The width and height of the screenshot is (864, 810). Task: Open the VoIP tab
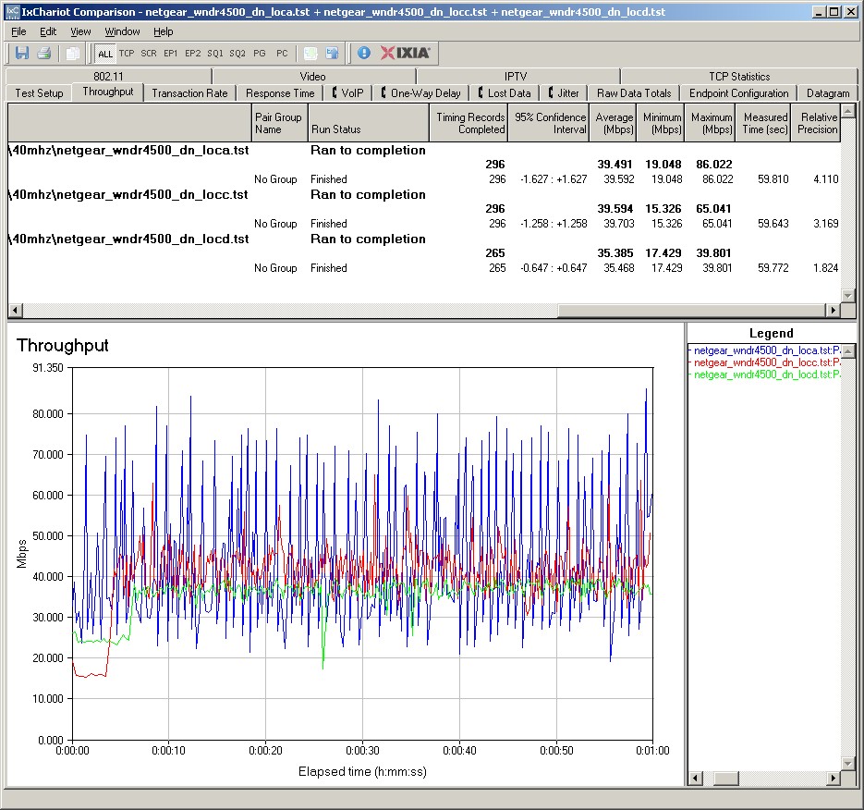pos(347,93)
